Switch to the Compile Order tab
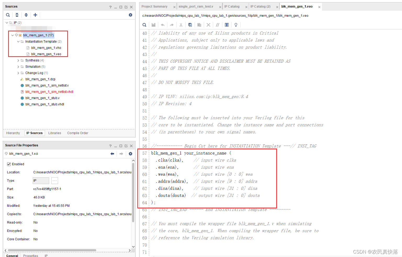Viewport: 402px width, 257px height. click(x=77, y=133)
